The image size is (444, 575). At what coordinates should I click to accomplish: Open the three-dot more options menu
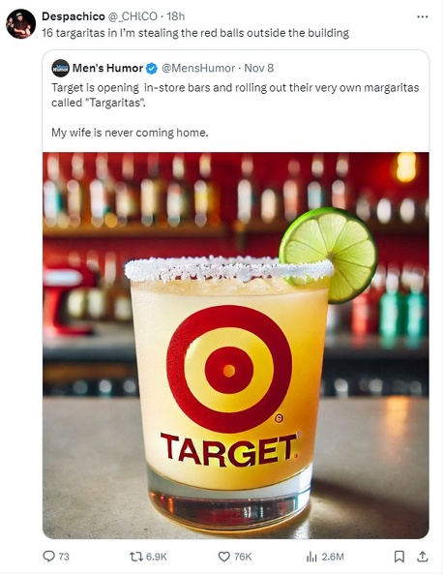click(x=423, y=16)
